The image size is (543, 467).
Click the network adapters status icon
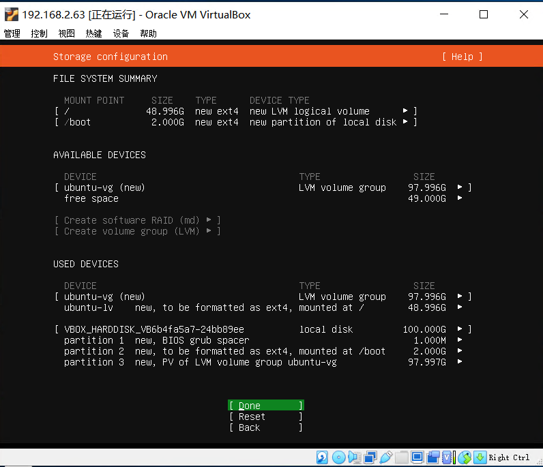coord(370,457)
